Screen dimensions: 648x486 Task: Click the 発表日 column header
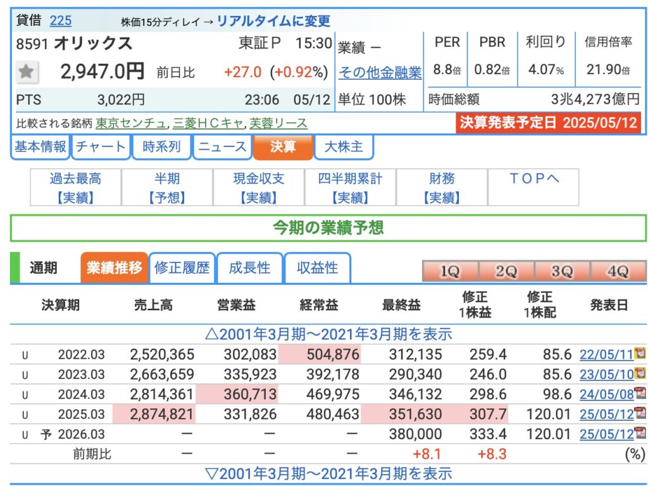609,306
